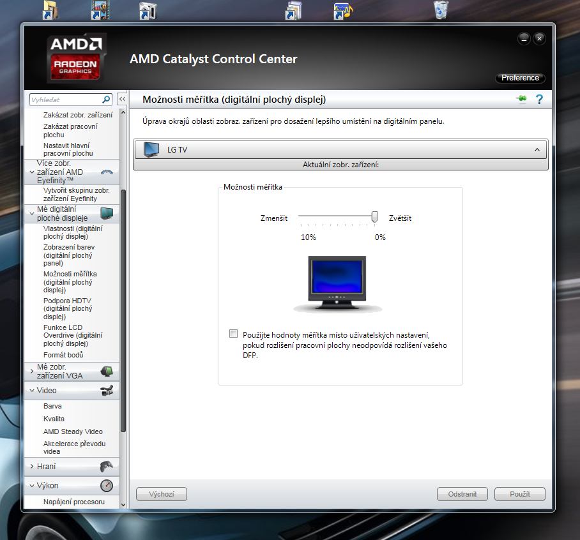This screenshot has height=540, width=580.
Task: Click the Eyefinity displays icon in sidebar
Action: pos(107,172)
